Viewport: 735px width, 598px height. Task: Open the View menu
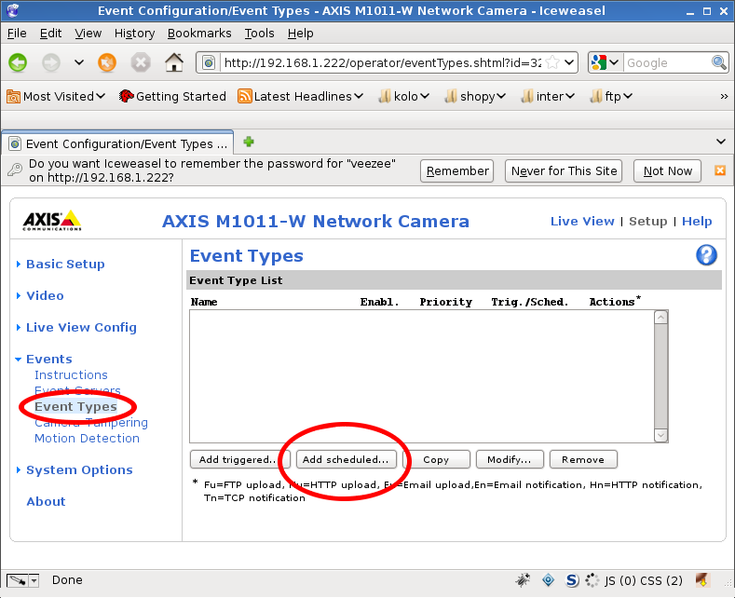(x=88, y=34)
